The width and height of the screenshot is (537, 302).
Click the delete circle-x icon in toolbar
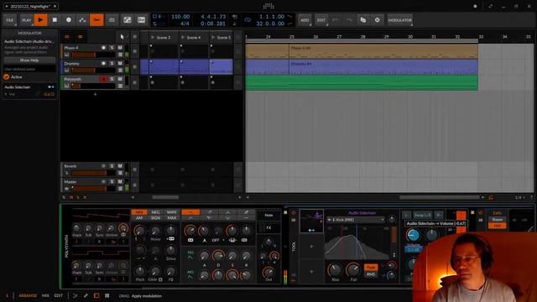coord(377,20)
